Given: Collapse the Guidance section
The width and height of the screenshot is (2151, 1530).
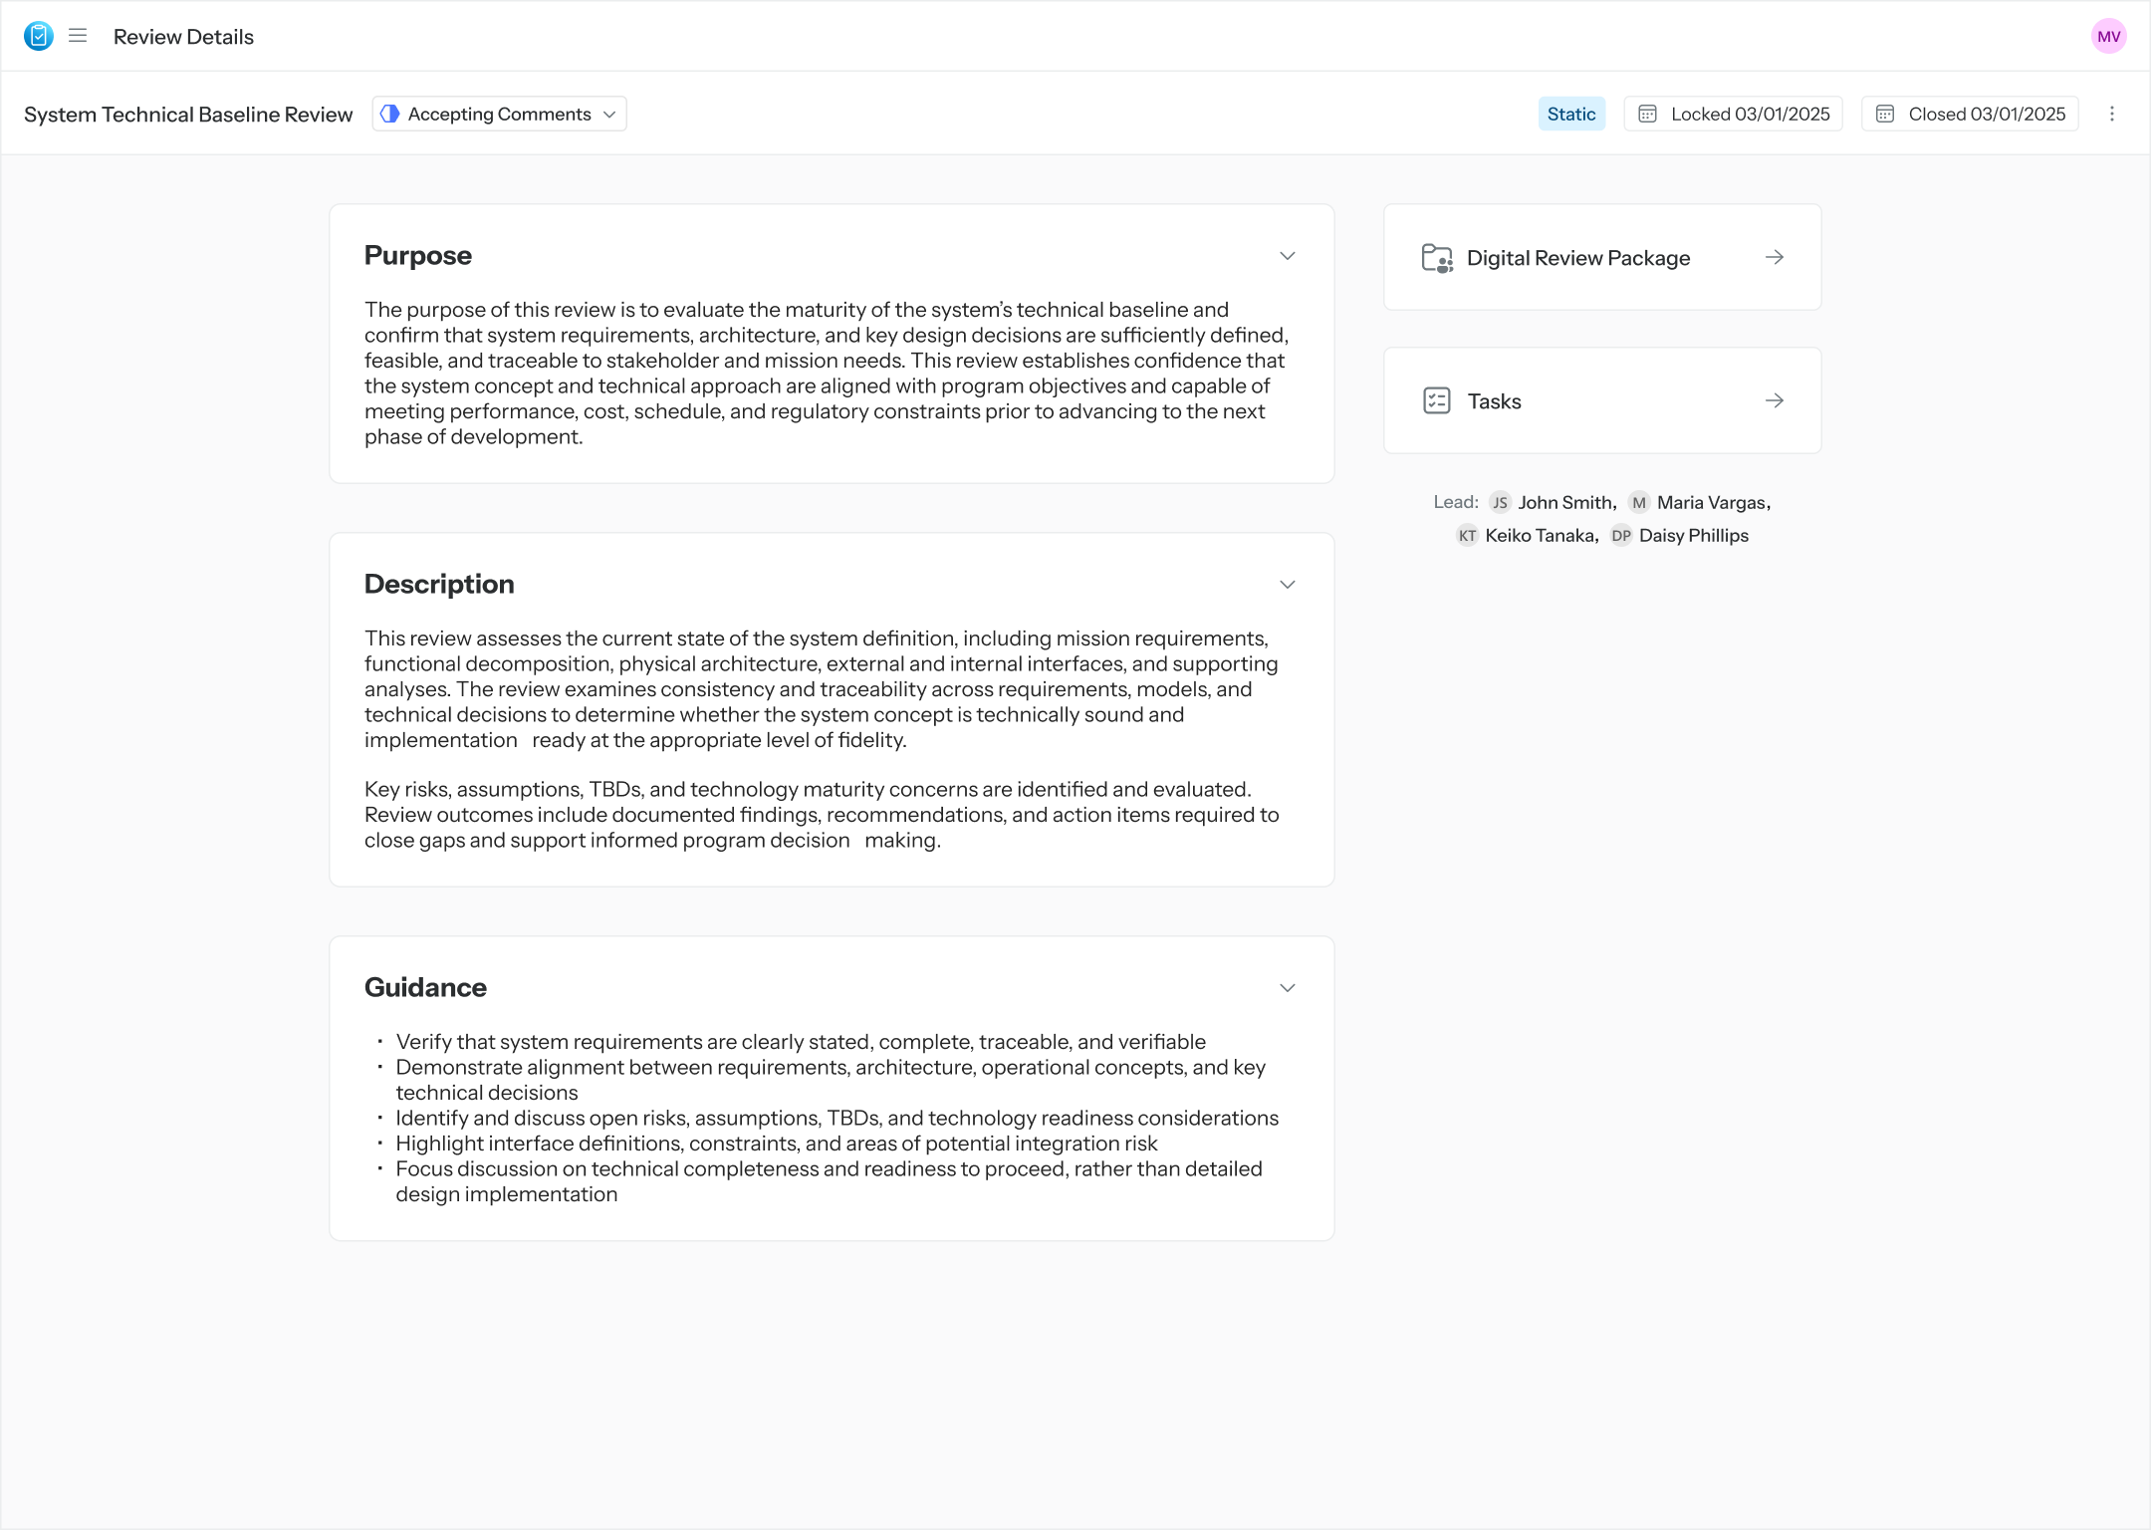Looking at the screenshot, I should tap(1287, 988).
